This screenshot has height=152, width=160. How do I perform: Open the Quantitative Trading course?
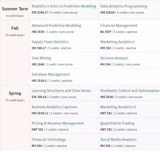click(117, 123)
